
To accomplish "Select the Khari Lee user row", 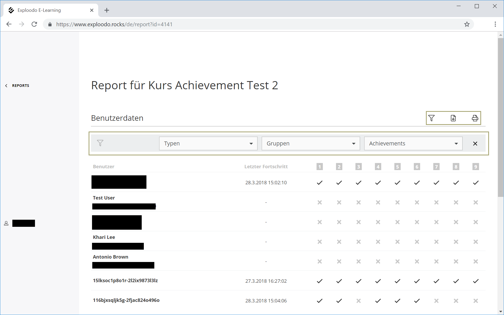I will [x=104, y=237].
